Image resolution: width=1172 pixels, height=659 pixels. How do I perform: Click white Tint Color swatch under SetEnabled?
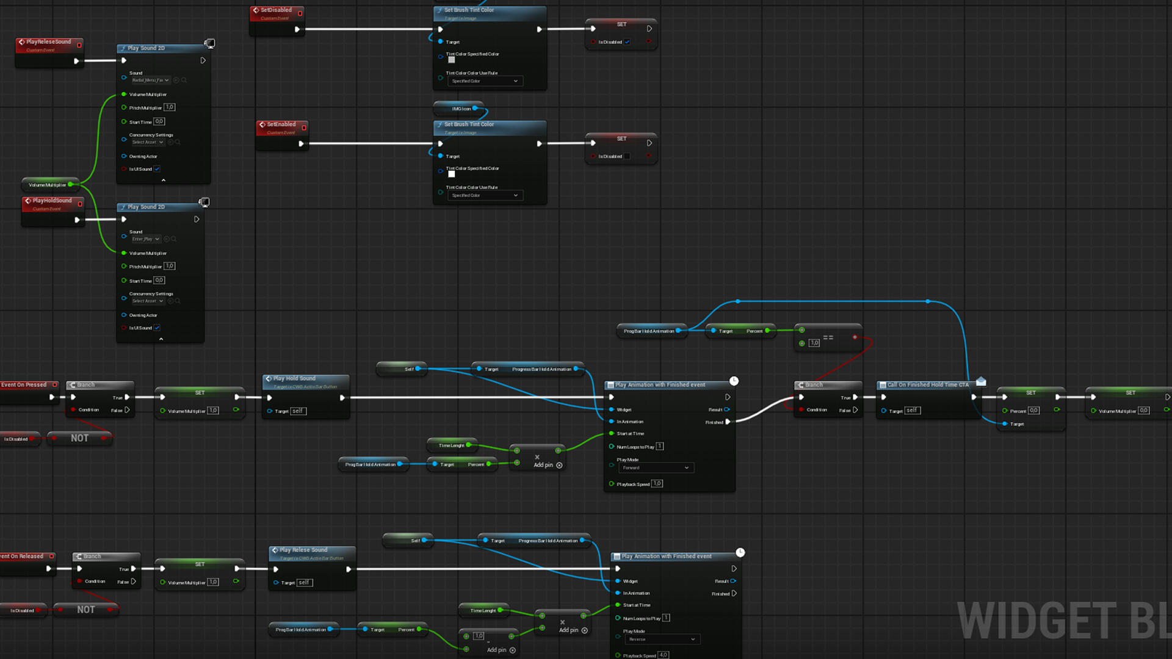click(x=452, y=175)
